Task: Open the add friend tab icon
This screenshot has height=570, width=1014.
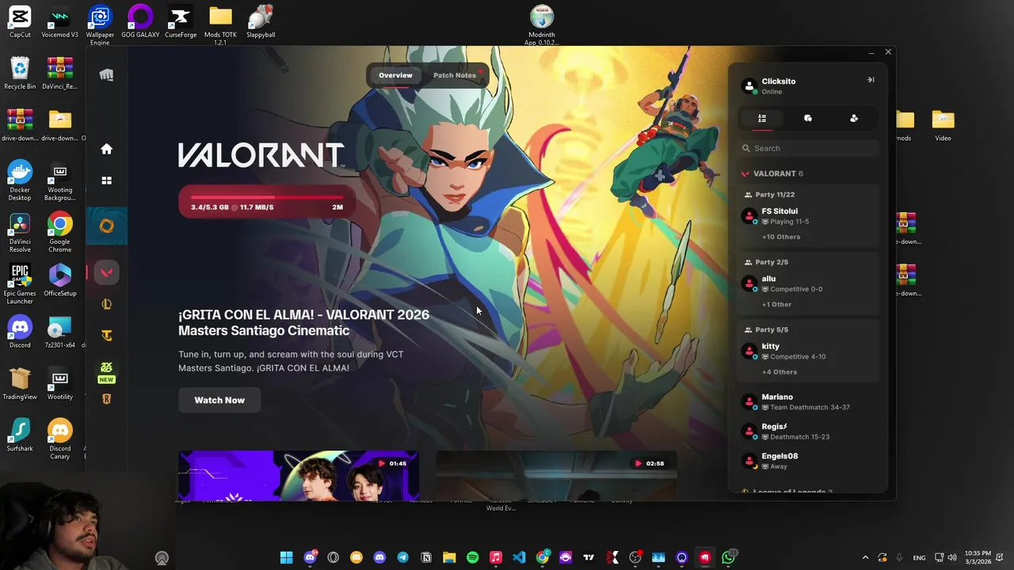Action: click(x=854, y=118)
